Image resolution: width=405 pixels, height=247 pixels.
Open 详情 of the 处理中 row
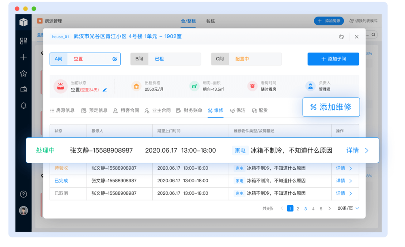[353, 150]
